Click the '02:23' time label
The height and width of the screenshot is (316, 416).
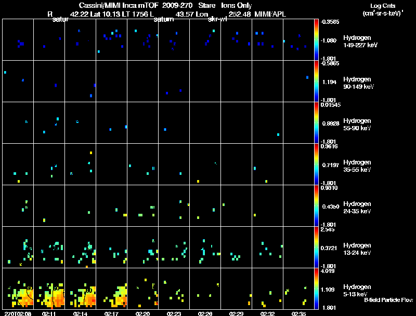[x=174, y=313]
